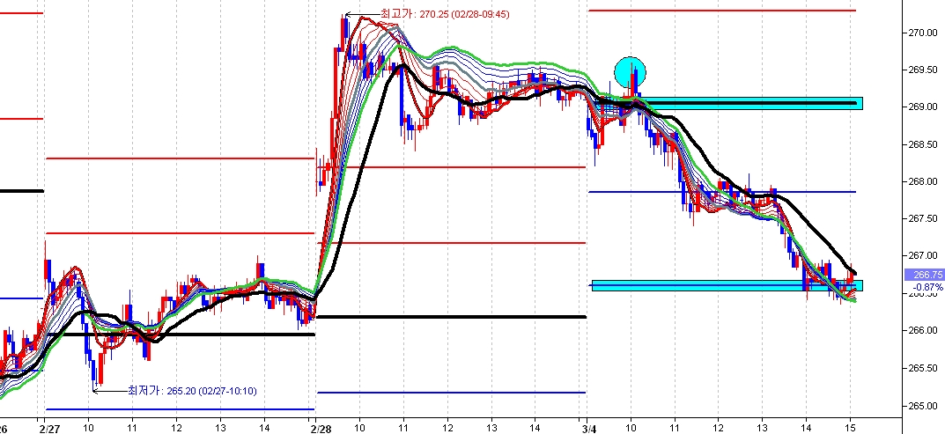Select the topmost red horizontal line above 3/4 session
Image resolution: width=945 pixels, height=434 pixels.
point(722,11)
